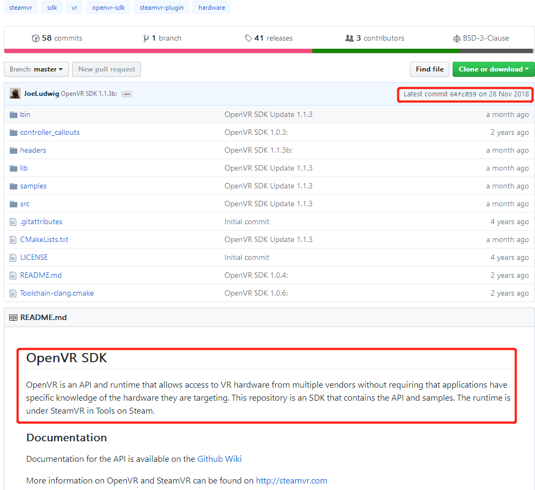
Task: Open the .gitattributes file
Action: [x=41, y=222]
